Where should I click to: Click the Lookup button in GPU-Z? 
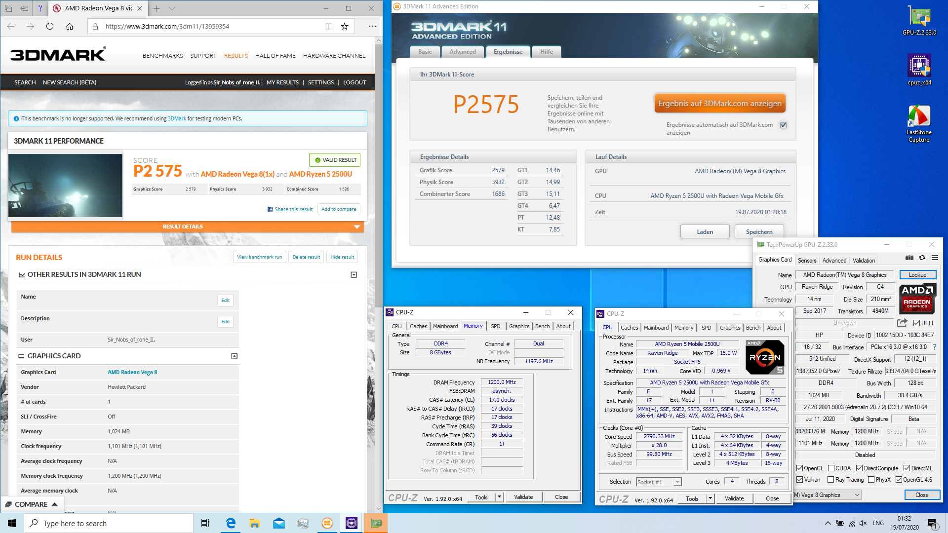click(917, 275)
